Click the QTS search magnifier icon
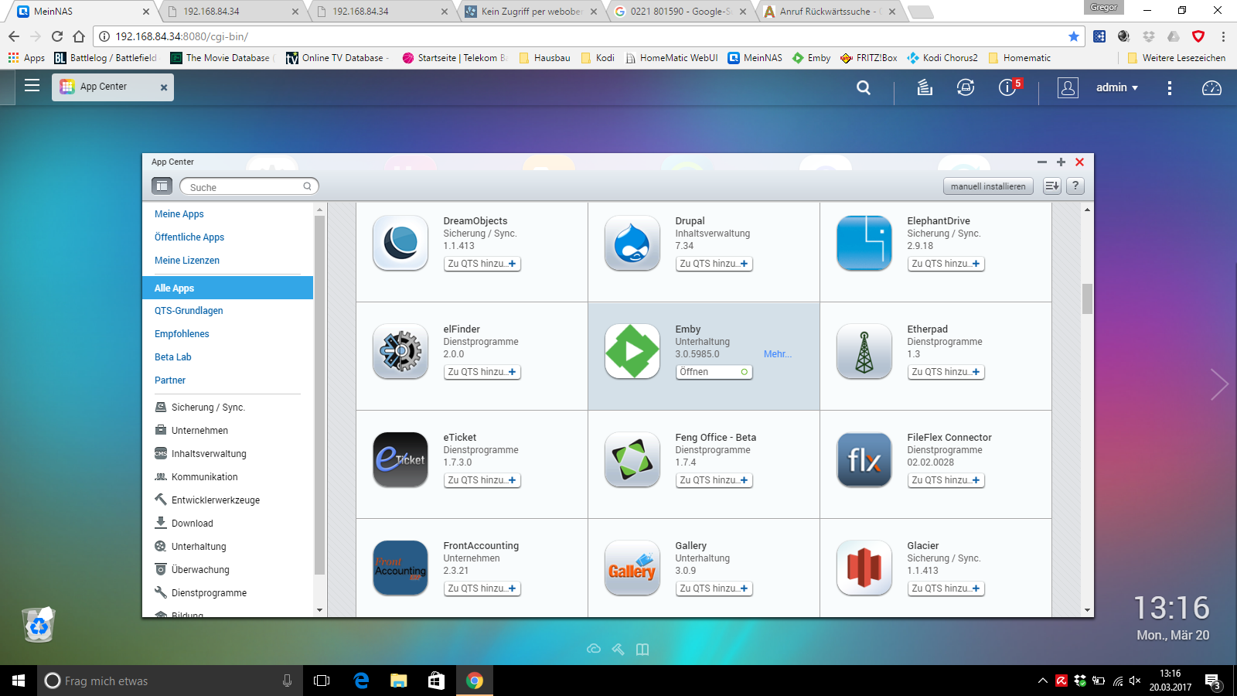The width and height of the screenshot is (1237, 696). (864, 88)
